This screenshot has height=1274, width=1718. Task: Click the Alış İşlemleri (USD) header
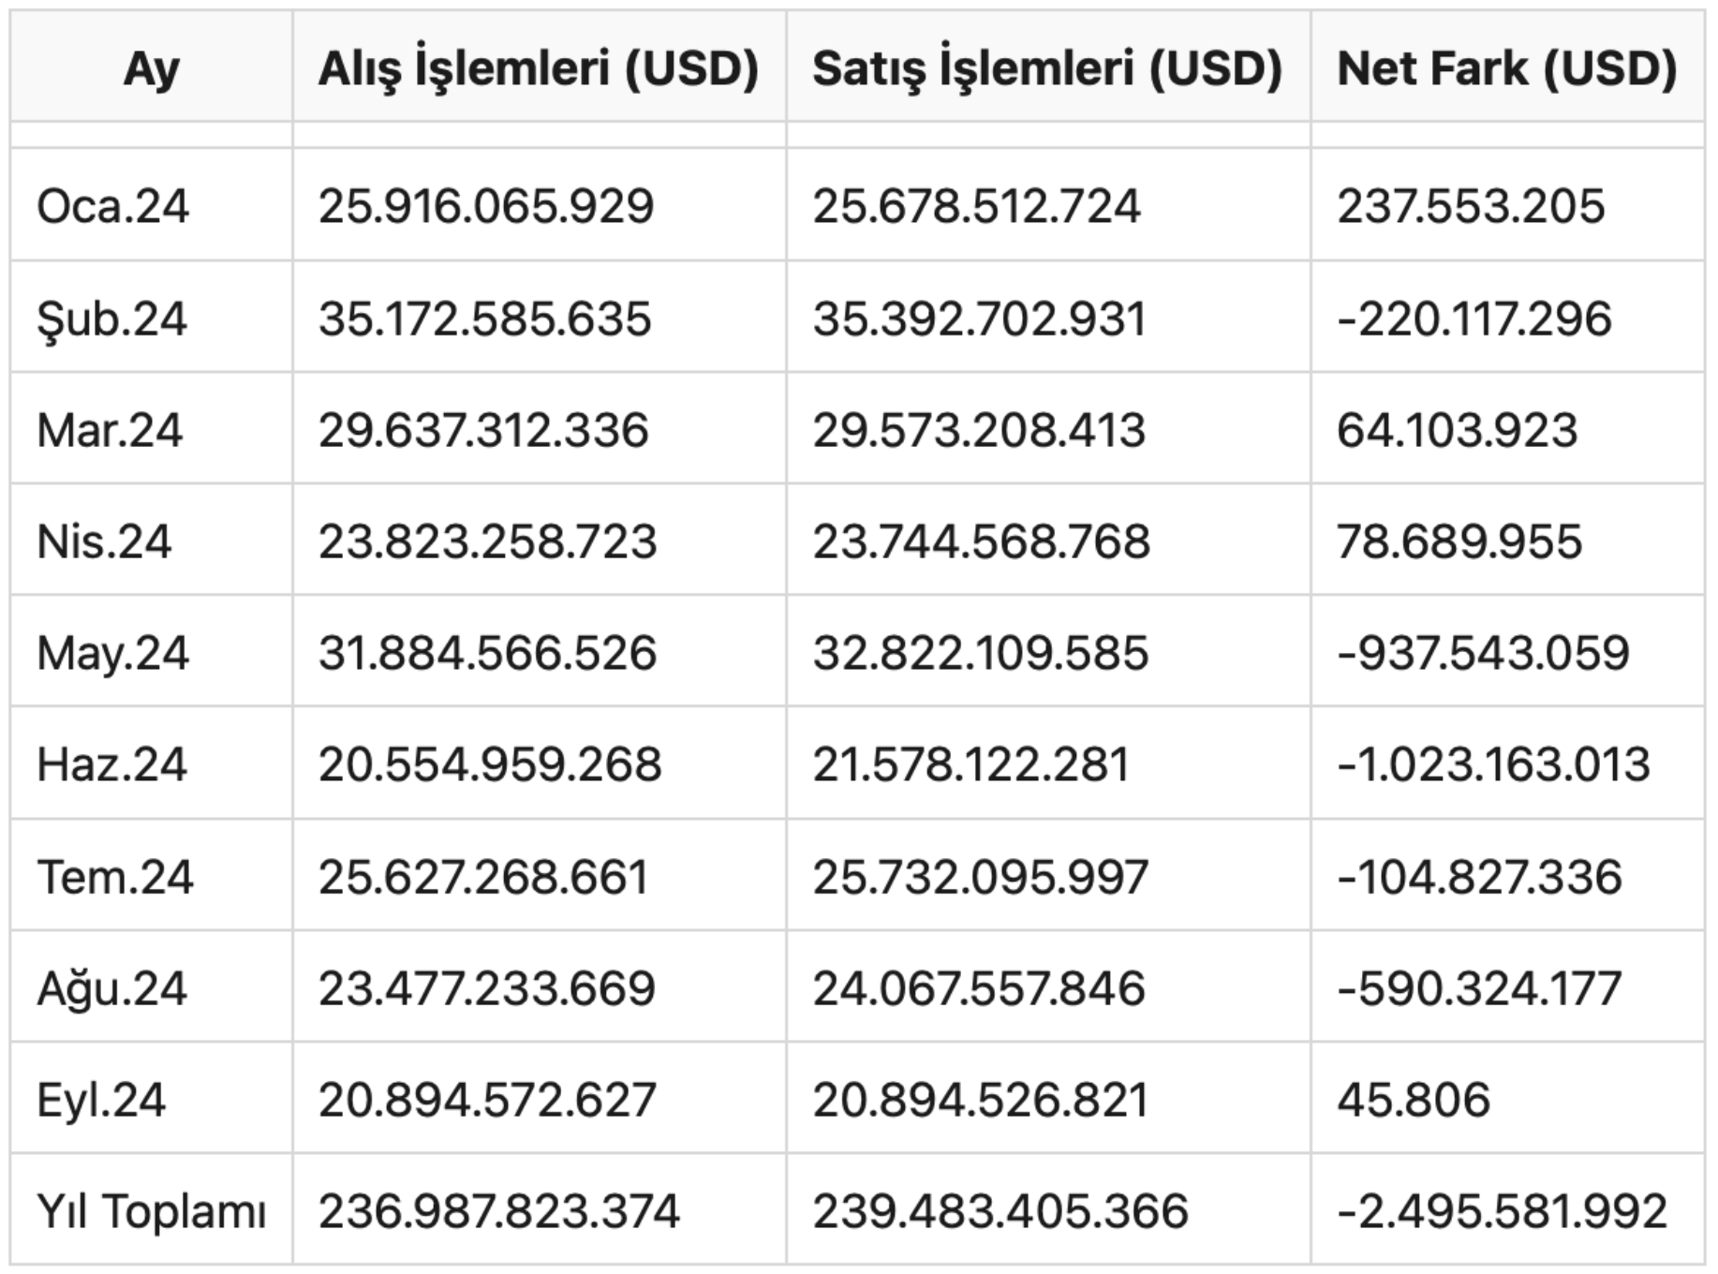coord(539,68)
